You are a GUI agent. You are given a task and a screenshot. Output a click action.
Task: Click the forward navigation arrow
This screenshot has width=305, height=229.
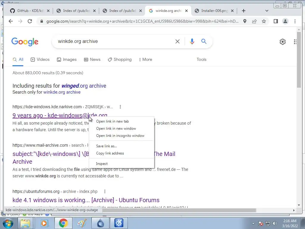pos(20,21)
